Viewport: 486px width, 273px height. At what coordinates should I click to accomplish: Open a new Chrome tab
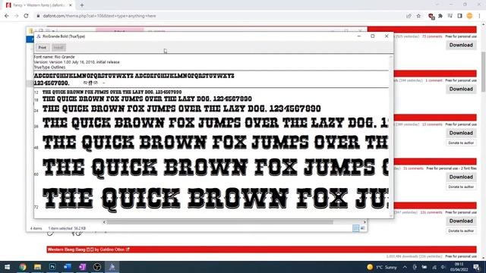82,5
